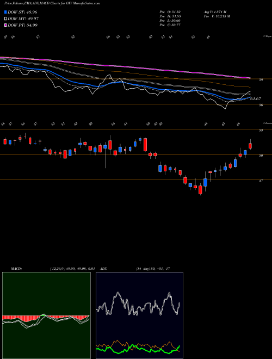This screenshot has width=272, height=359.
Task: Click the 36 level label on the EMA chart
Action: click(x=261, y=105)
